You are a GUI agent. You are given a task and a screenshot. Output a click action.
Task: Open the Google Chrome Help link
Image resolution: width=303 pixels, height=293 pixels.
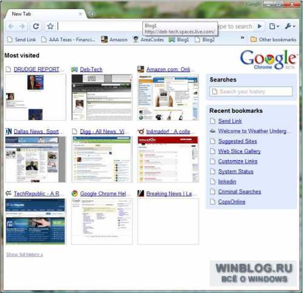pyautogui.click(x=103, y=194)
